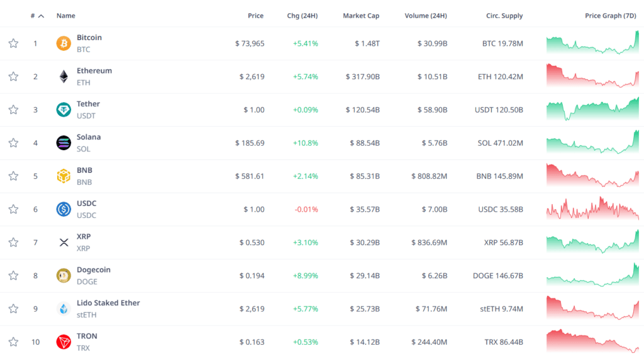Sort by Circ. Supply column header
644x358 pixels.
(504, 16)
